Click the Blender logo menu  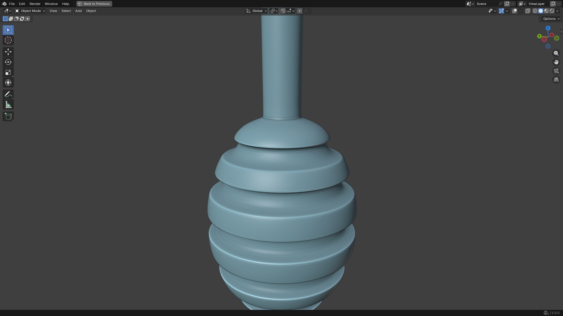[x=4, y=4]
